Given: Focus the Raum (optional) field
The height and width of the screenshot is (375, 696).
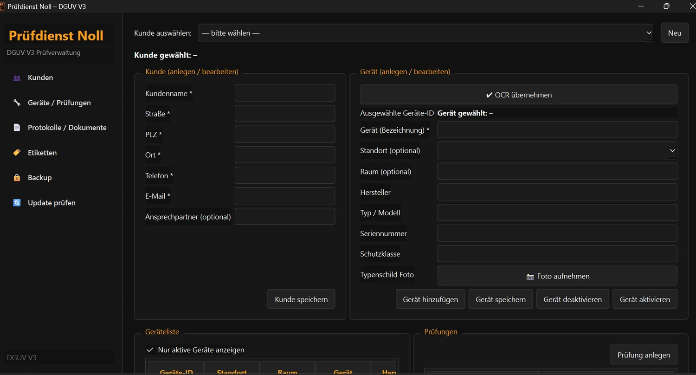Looking at the screenshot, I should pos(557,171).
